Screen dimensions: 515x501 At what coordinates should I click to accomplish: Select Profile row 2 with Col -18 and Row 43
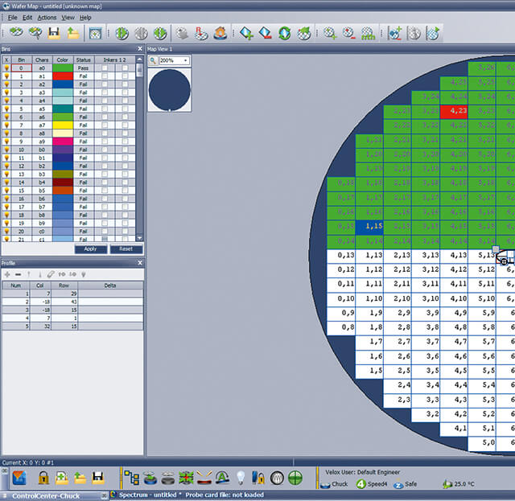click(x=72, y=302)
